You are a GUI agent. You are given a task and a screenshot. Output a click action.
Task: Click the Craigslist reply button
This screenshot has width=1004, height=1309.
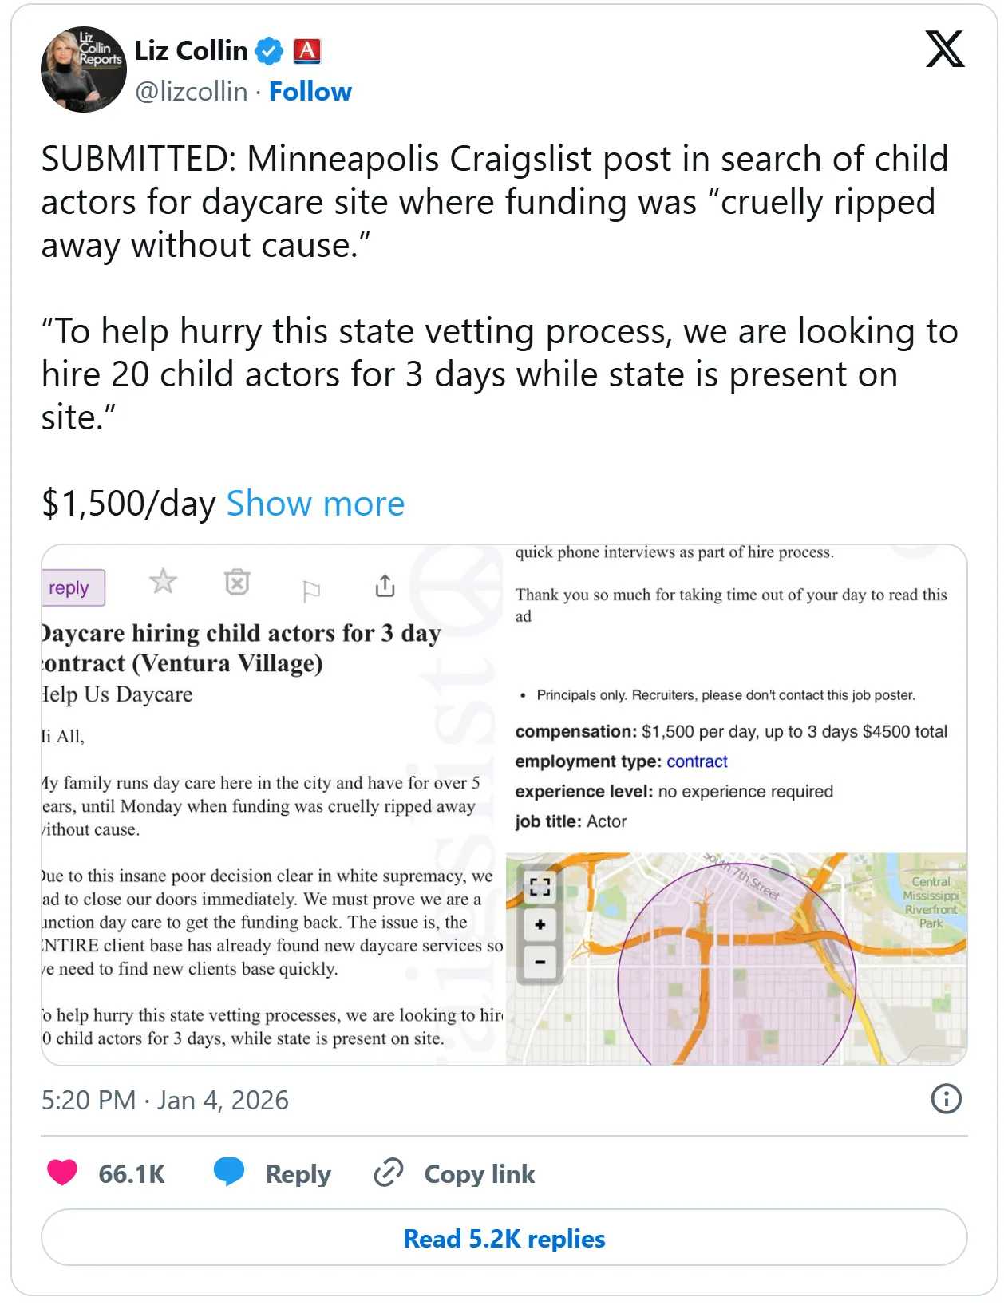(70, 588)
